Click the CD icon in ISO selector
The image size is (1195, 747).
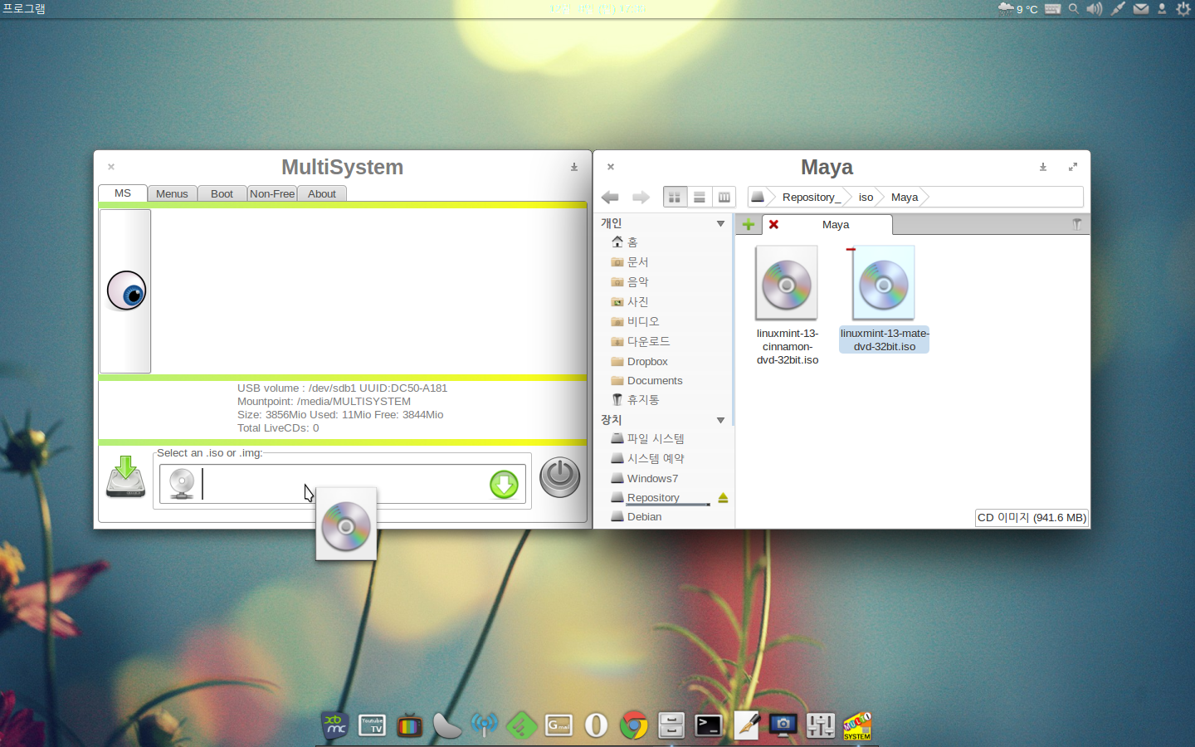coord(181,484)
